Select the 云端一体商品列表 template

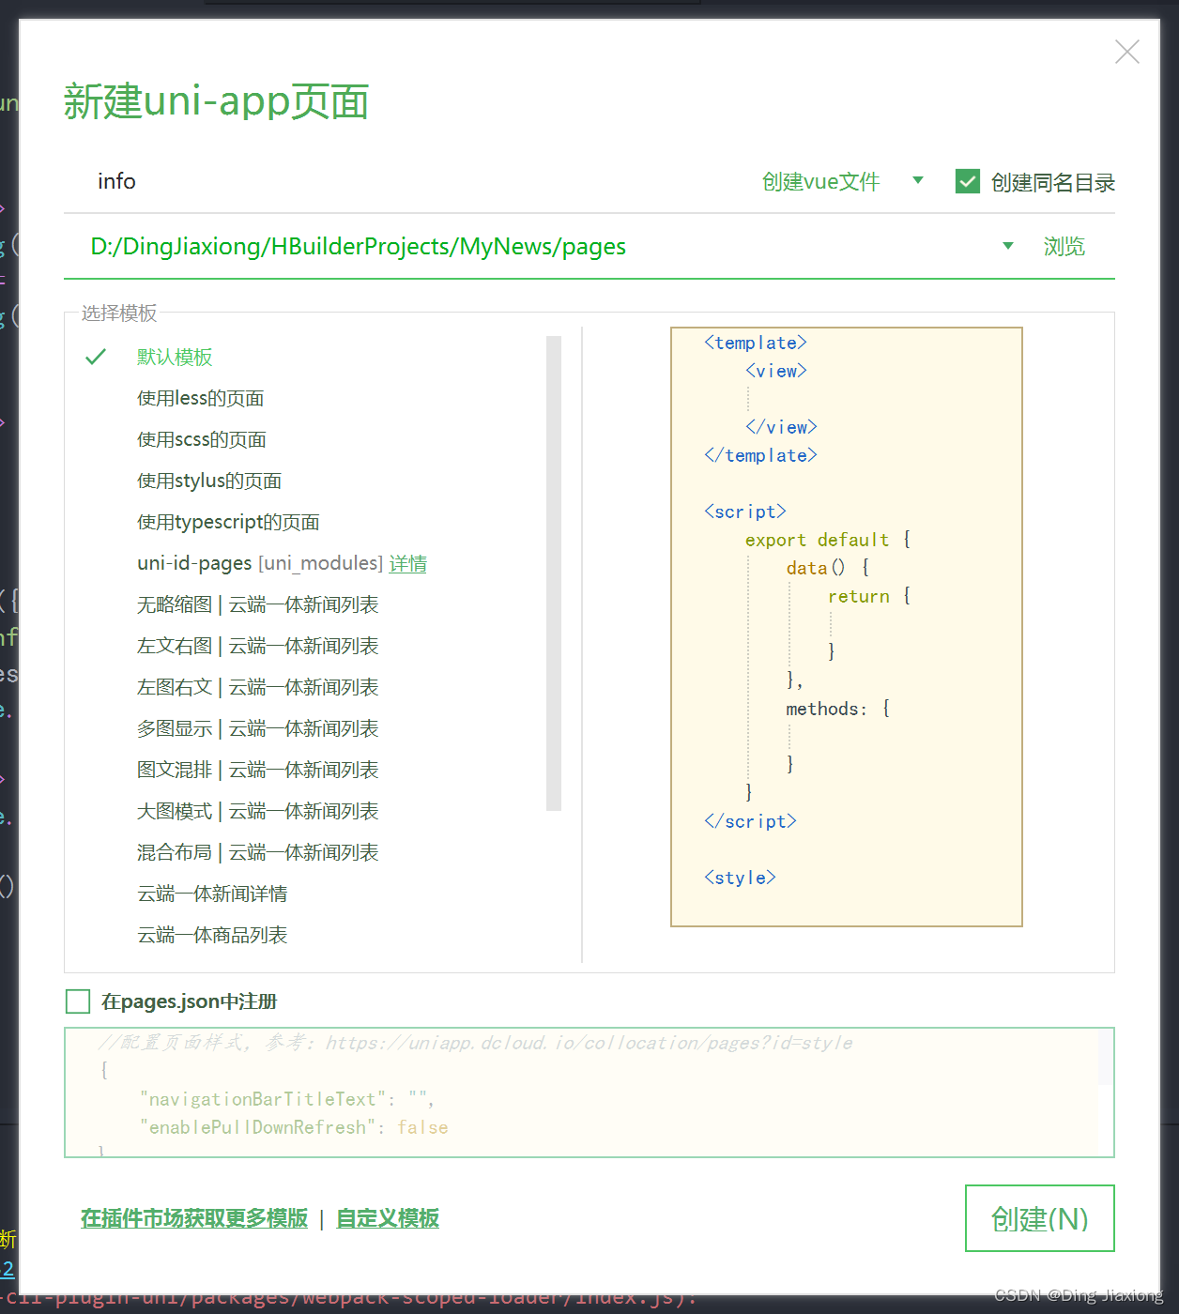click(211, 935)
